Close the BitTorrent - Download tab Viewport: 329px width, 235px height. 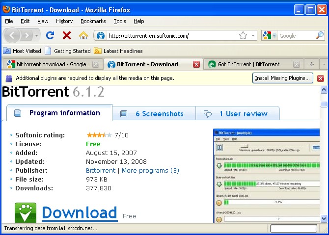pyautogui.click(x=196, y=64)
